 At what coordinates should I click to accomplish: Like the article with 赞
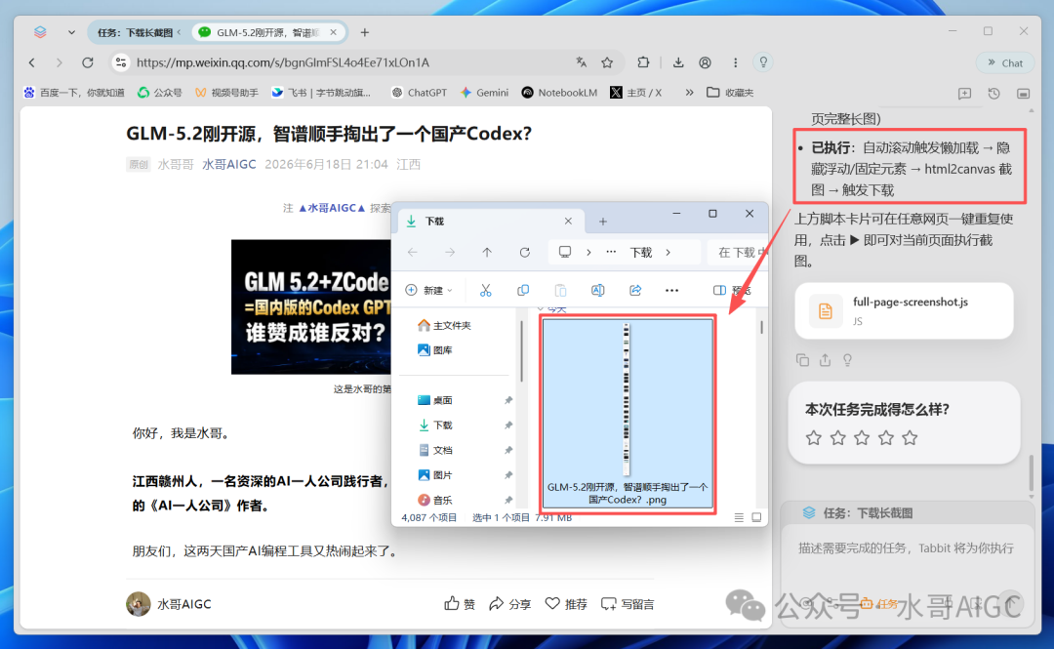pos(460,604)
